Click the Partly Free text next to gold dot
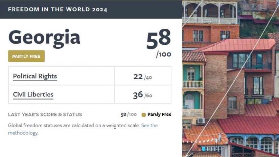279x157 pixels. click(159, 115)
